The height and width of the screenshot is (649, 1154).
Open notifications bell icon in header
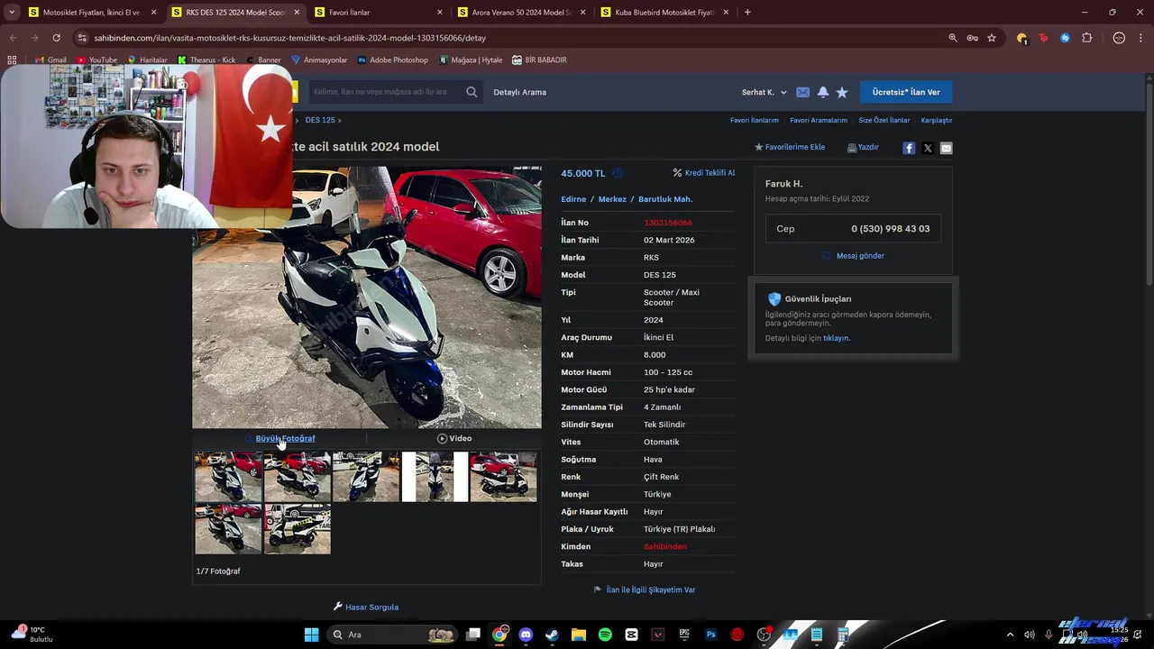click(x=823, y=92)
